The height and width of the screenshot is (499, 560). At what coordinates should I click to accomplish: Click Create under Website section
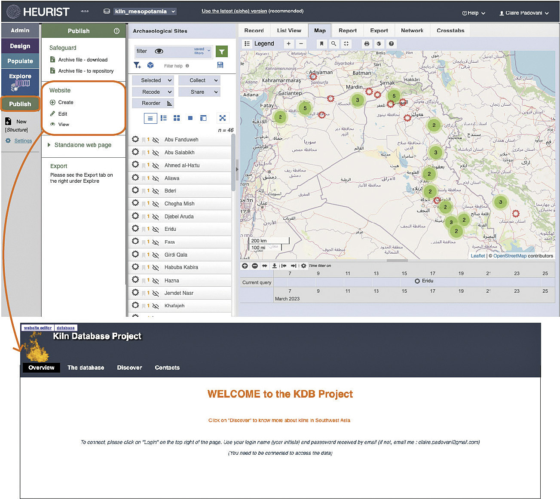tap(65, 102)
